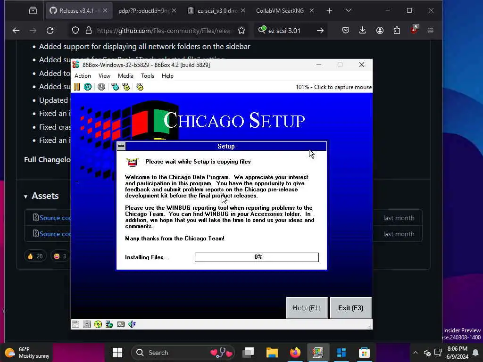Viewport: 483px width, 362px height.
Task: Click the Exit (F3) button in Setup
Action: pos(350,308)
